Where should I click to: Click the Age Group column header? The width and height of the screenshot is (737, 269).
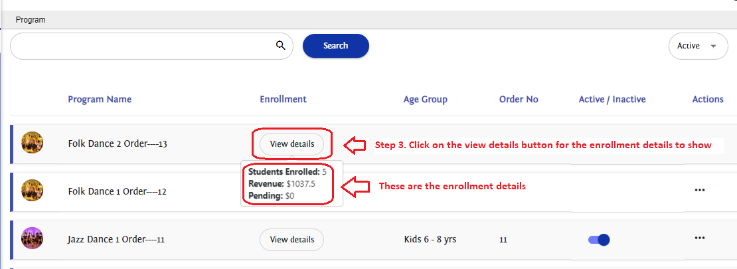pos(425,100)
